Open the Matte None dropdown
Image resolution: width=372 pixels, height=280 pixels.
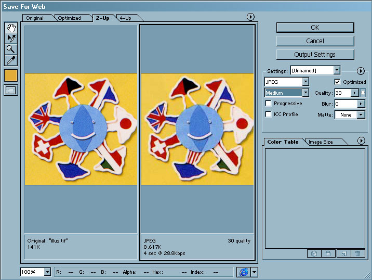coord(361,115)
